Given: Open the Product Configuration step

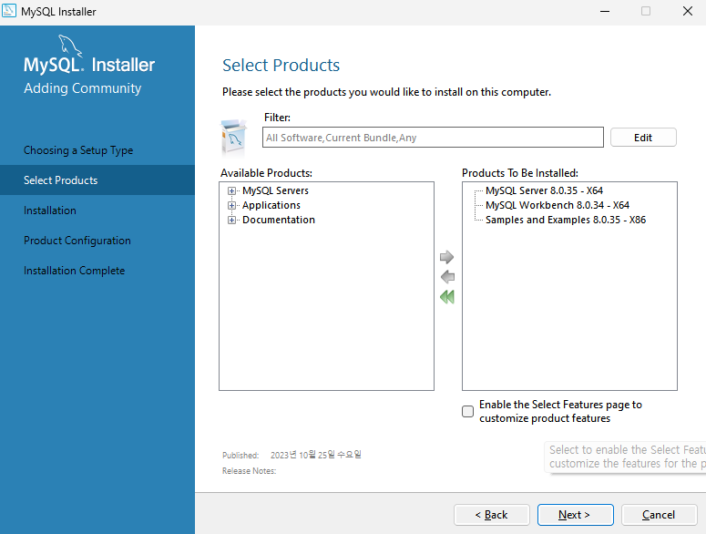Looking at the screenshot, I should [77, 241].
